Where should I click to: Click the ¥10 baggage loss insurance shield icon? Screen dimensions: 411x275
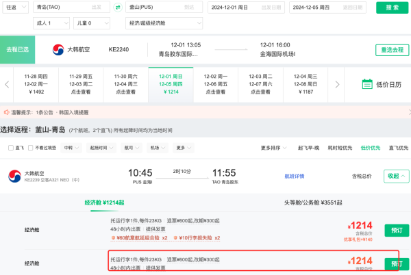pos(175,238)
